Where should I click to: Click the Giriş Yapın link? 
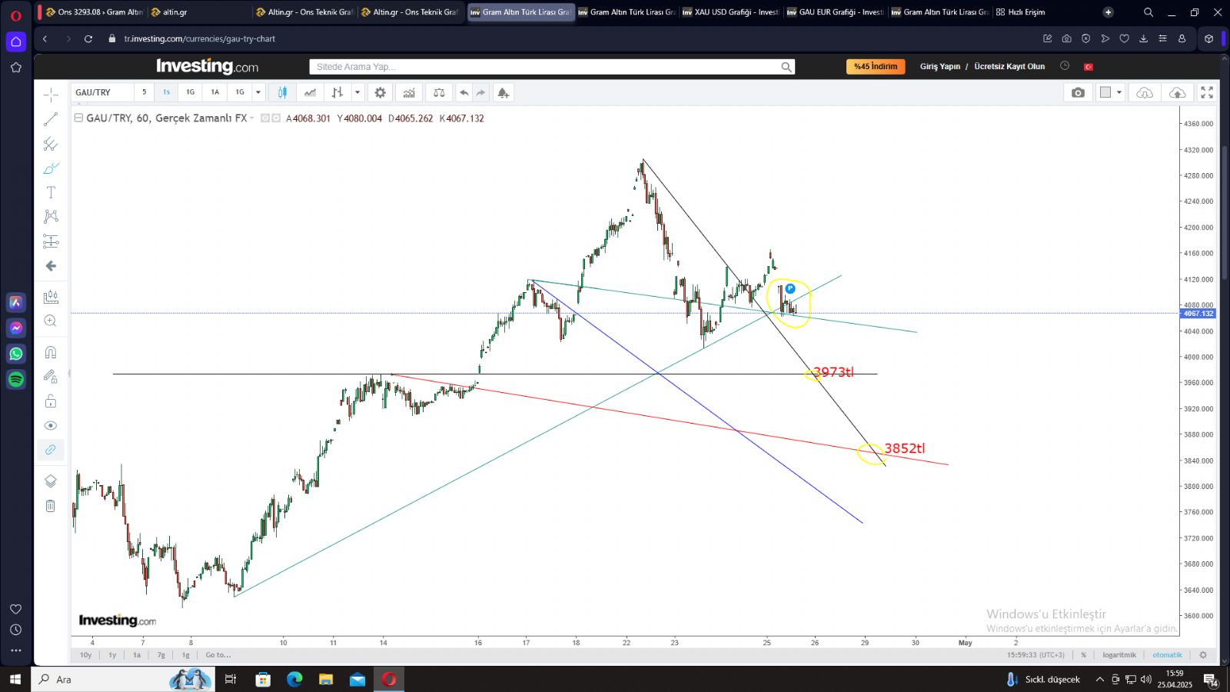pos(940,67)
